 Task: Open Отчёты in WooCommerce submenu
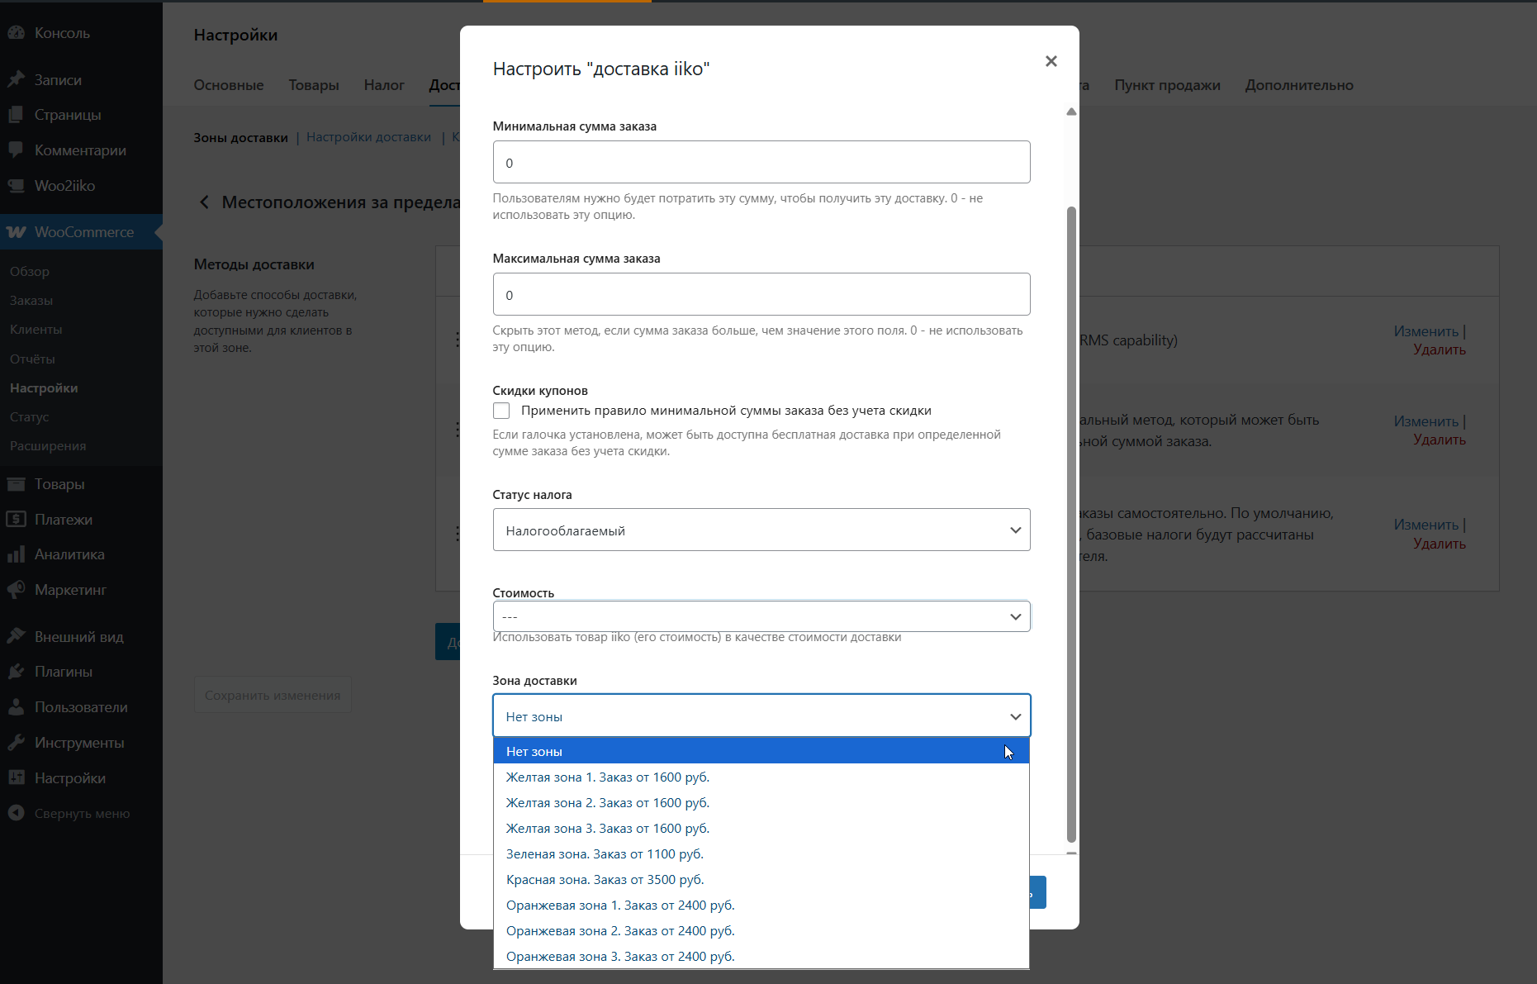[x=32, y=359]
